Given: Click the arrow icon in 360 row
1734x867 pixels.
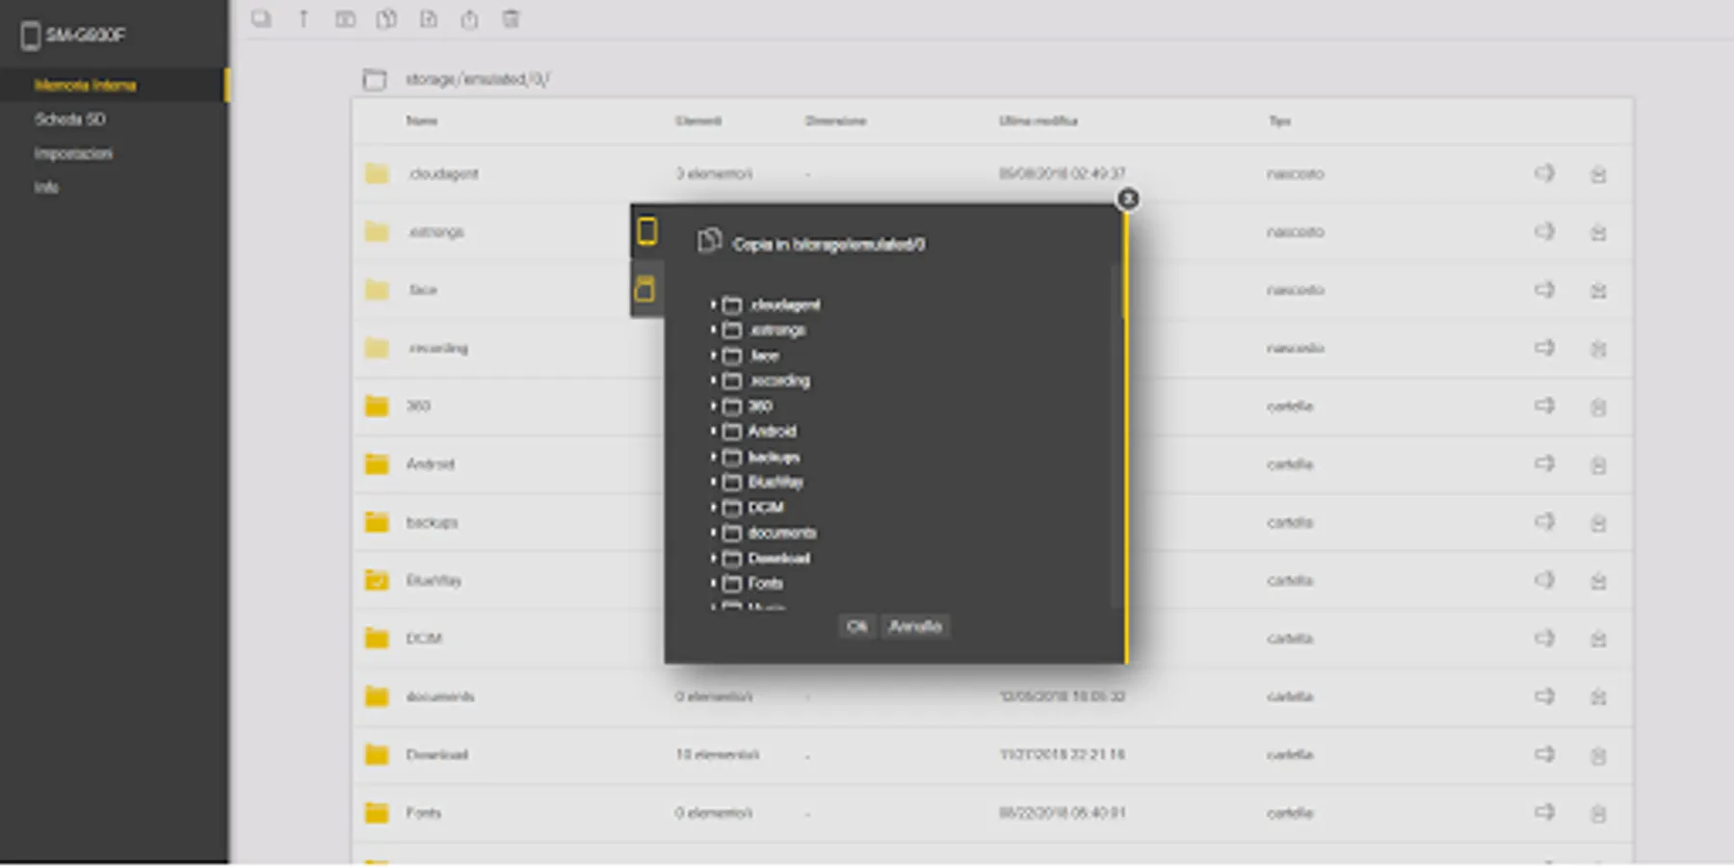Looking at the screenshot, I should point(1544,406).
